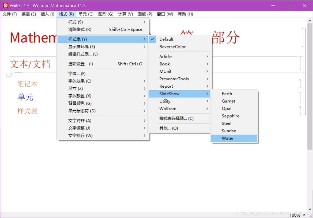This screenshot has width=313, height=218.
Task: Expand the 样式 (S) submenu
Action: click(x=103, y=22)
